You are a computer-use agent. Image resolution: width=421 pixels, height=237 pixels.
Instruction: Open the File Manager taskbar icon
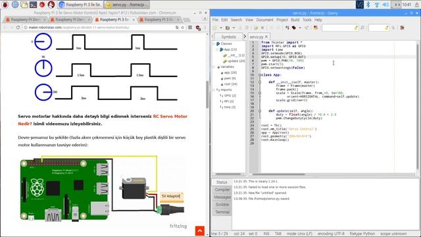pos(24,5)
